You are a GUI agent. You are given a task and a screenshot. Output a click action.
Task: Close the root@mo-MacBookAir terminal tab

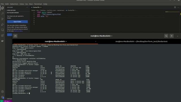point(96,41)
